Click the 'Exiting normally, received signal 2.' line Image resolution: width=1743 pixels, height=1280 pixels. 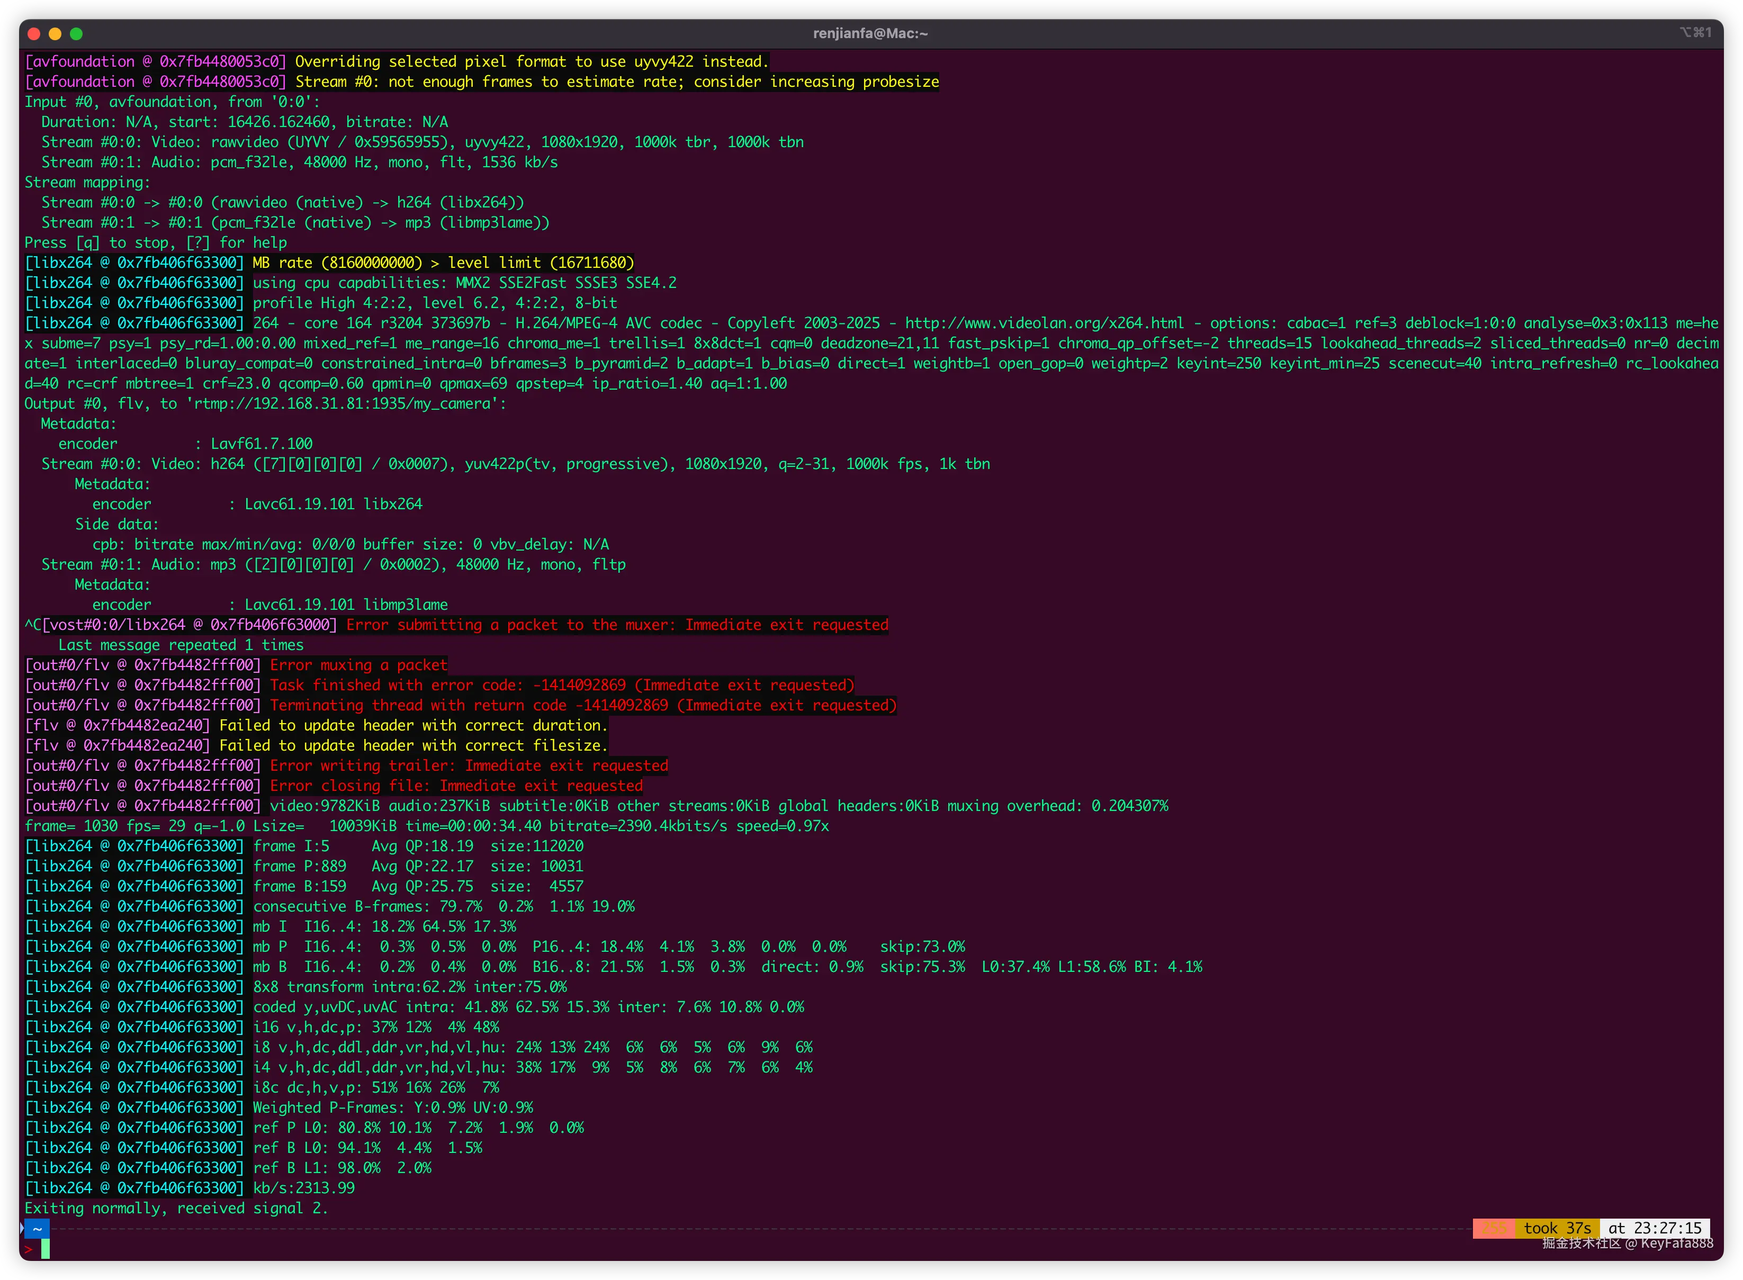[176, 1209]
